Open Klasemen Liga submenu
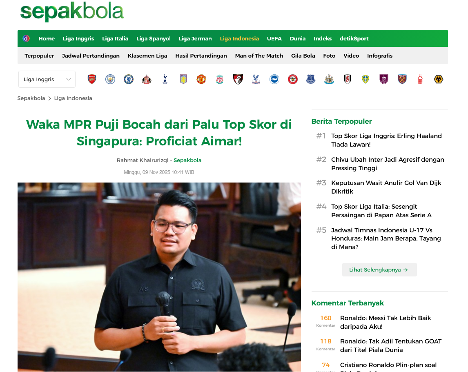Screen dimensions: 468x372 pyautogui.click(x=147, y=56)
